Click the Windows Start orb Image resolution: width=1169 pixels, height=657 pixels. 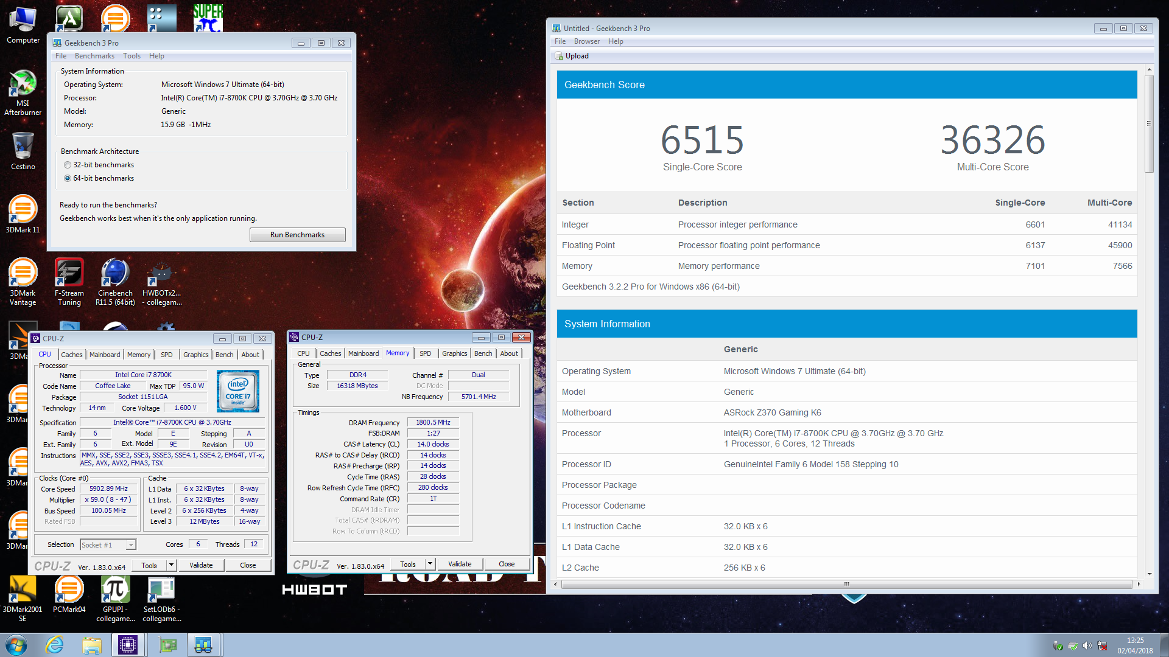(x=16, y=645)
